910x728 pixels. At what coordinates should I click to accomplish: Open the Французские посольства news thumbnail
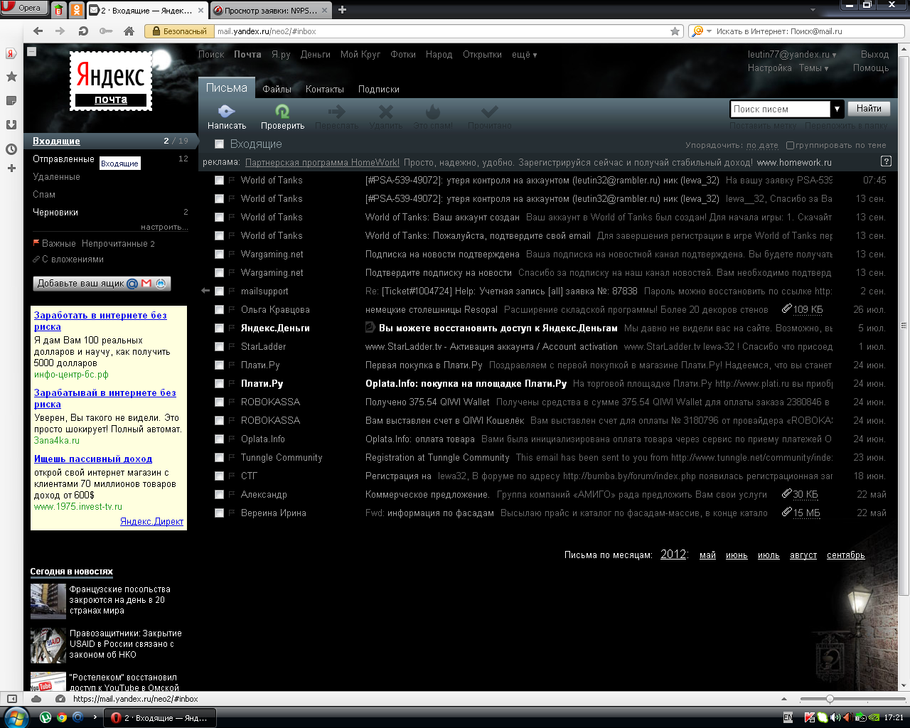point(48,601)
